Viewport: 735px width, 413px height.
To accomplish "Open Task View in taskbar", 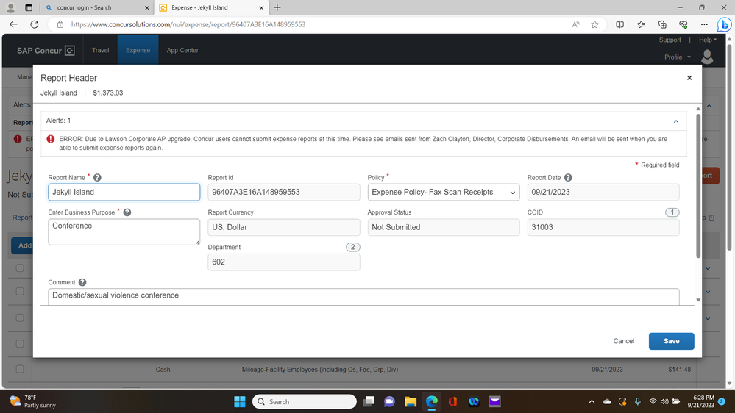I will [369, 402].
